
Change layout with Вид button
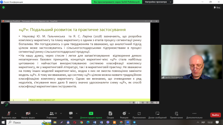pos(217,8)
